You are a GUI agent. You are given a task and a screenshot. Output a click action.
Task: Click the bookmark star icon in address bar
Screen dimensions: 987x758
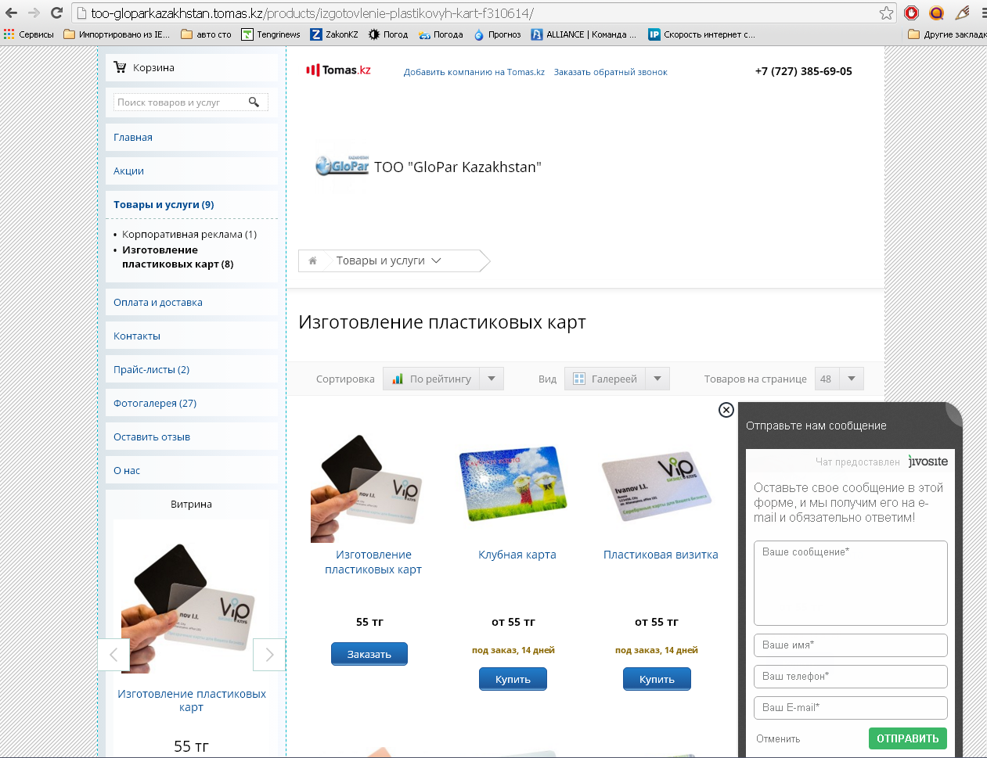886,13
